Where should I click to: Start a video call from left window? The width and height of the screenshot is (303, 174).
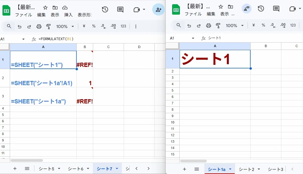tap(137, 9)
